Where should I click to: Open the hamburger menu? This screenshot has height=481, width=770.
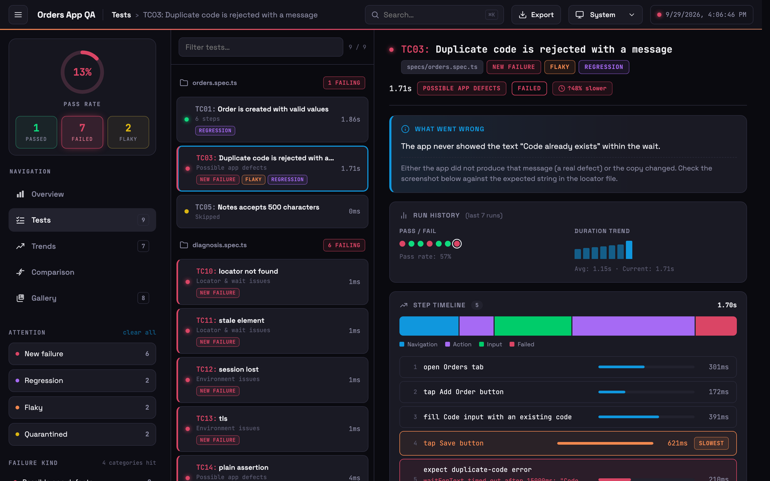click(18, 15)
